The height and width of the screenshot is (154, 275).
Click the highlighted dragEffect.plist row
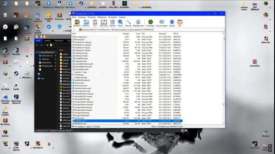(127, 121)
